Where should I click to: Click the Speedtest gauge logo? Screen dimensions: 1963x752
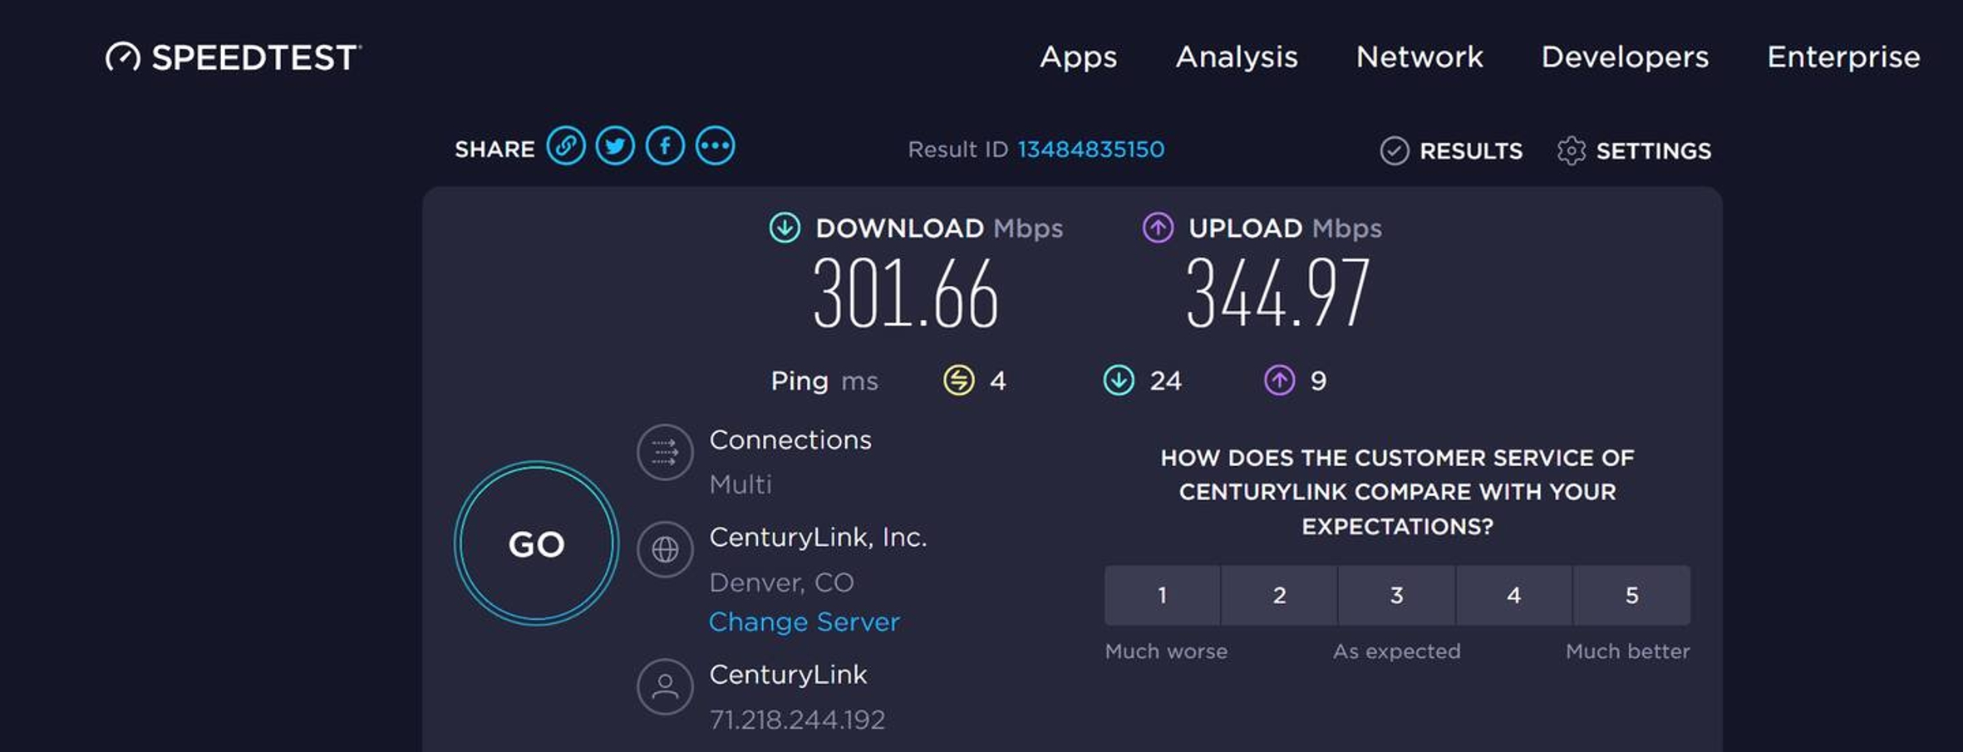(123, 57)
